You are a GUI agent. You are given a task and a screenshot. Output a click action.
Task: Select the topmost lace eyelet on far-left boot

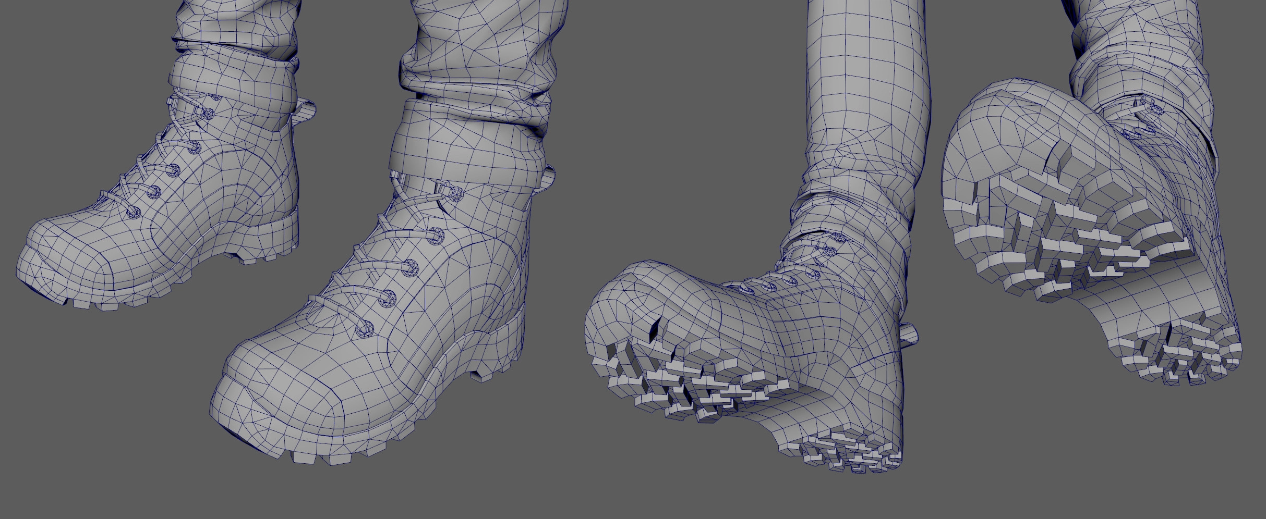coord(210,113)
